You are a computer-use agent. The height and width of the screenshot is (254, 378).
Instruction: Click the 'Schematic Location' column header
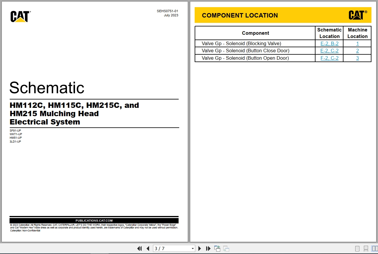click(x=329, y=33)
